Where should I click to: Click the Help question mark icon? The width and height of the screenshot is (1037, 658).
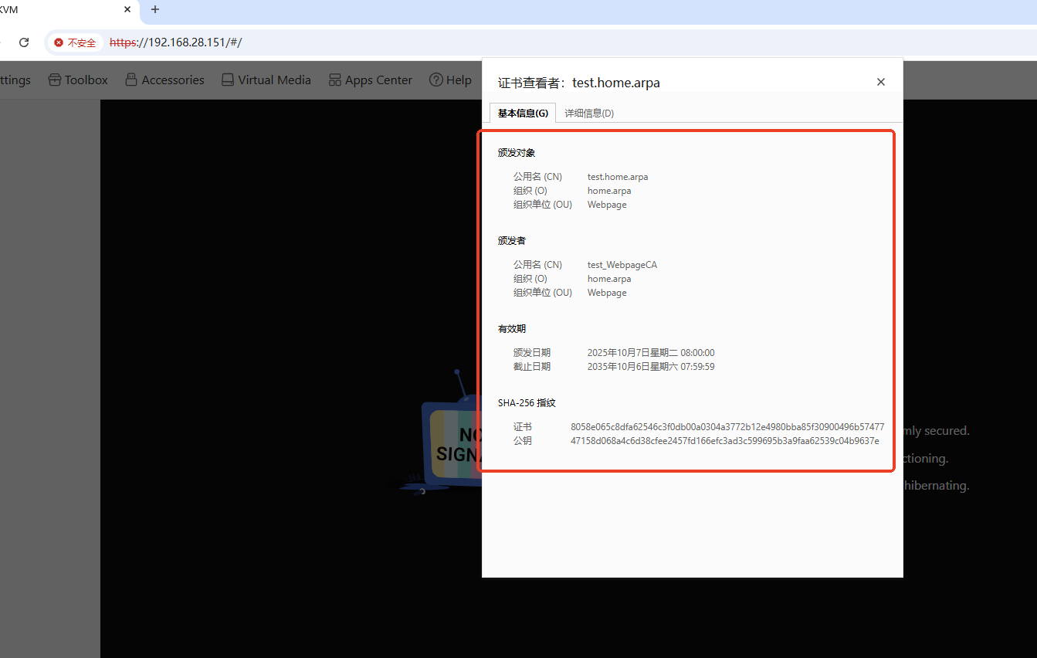[436, 80]
